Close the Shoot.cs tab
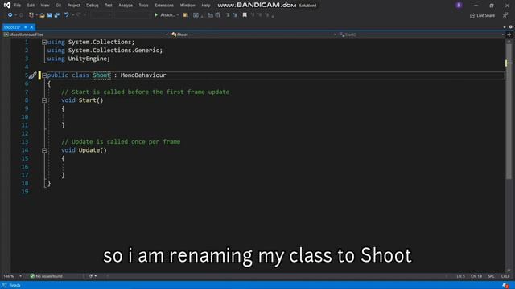Screen dimensions: 515x289 click(31, 27)
